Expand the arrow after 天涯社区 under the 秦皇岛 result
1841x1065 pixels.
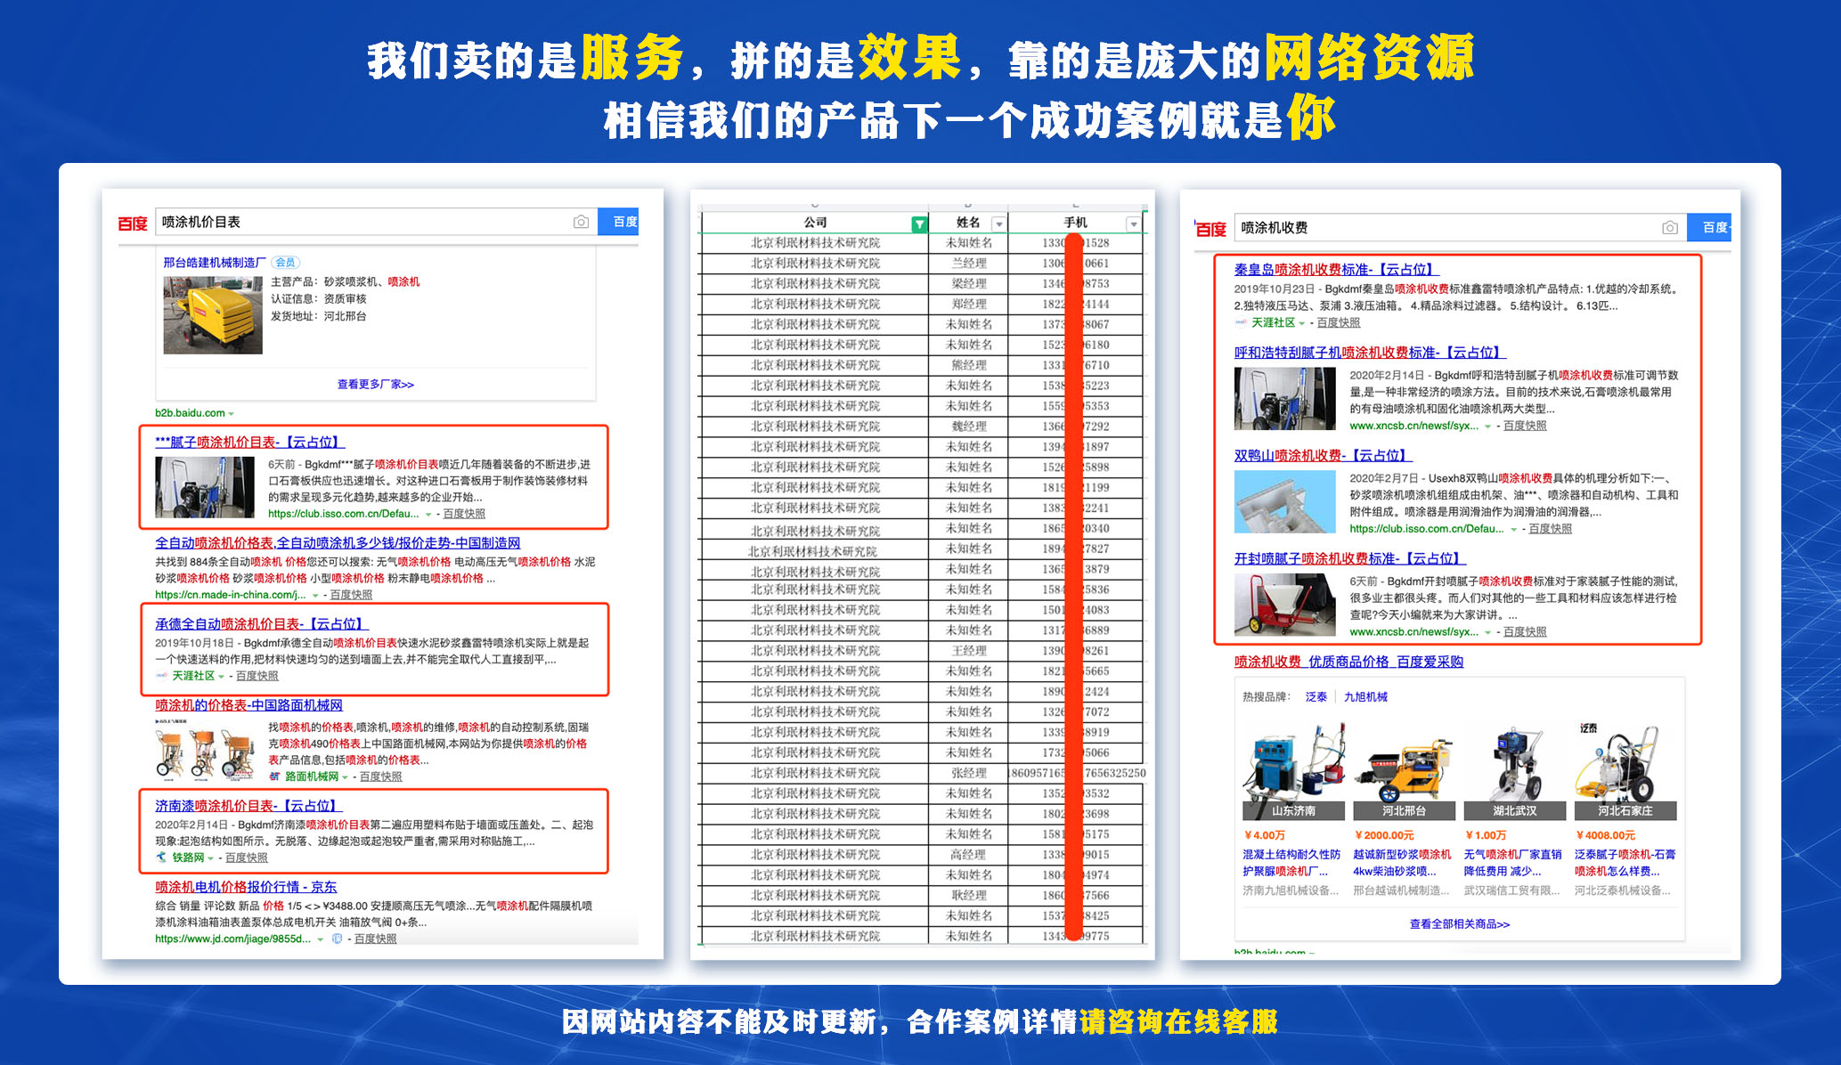click(1302, 323)
